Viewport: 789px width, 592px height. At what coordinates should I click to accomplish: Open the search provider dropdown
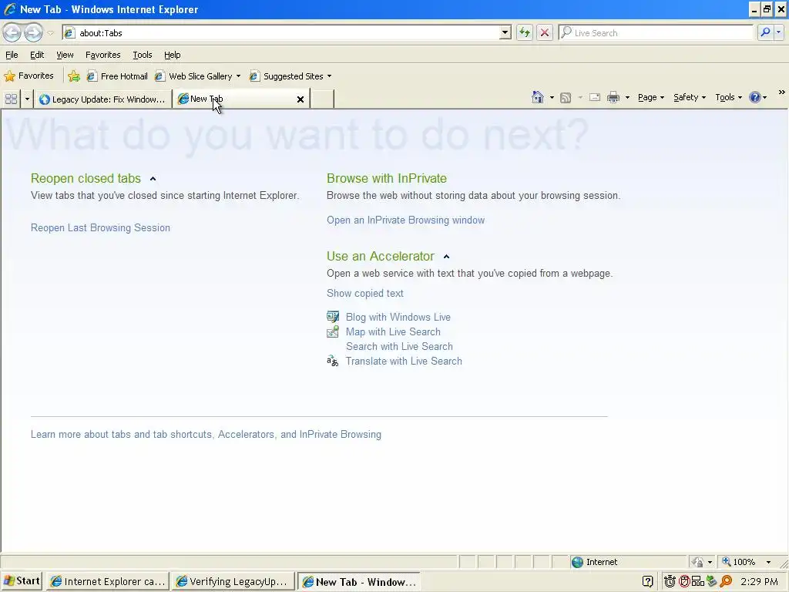778,32
